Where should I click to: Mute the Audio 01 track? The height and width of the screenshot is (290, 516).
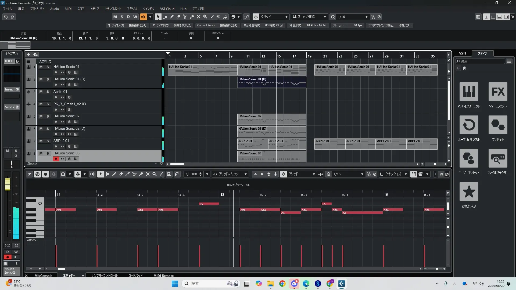click(x=41, y=92)
